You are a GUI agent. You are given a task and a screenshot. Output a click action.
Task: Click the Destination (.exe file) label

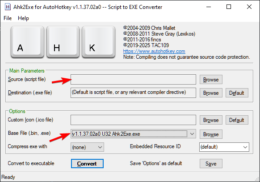click(x=30, y=93)
